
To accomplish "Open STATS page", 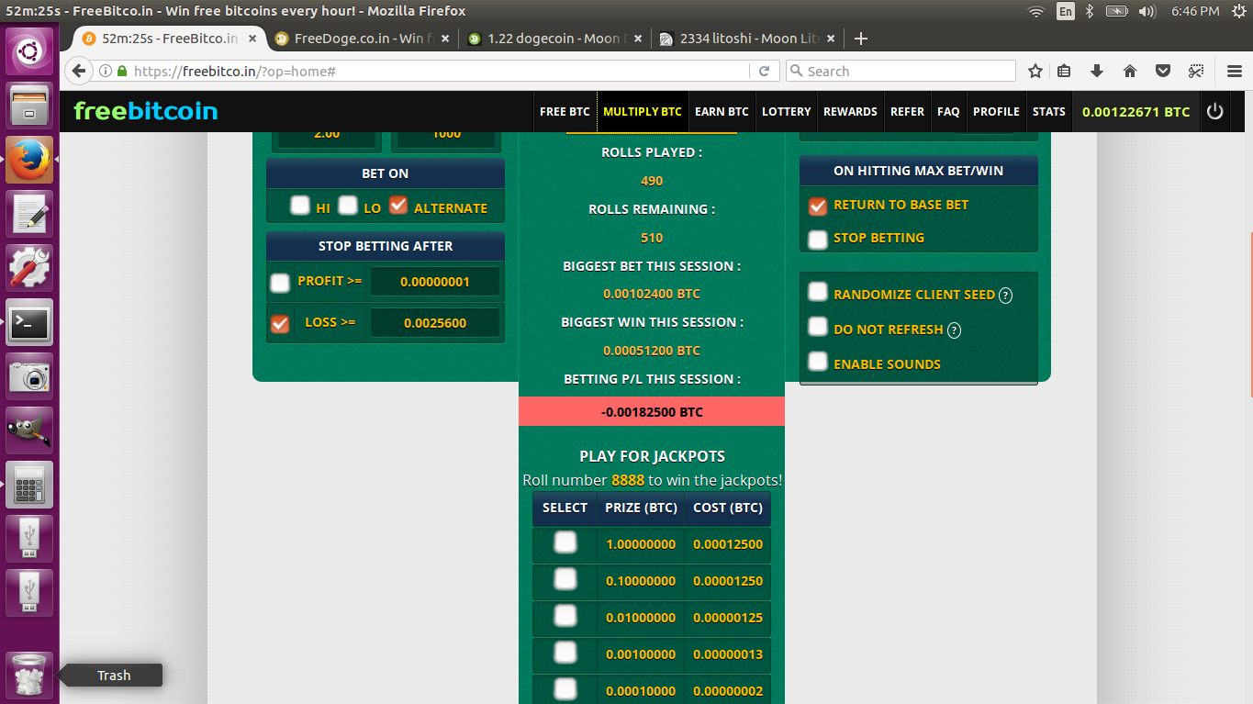I will pos(1049,111).
